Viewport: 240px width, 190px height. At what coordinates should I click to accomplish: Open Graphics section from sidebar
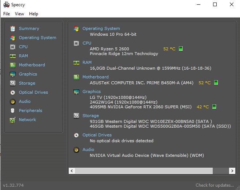[28, 74]
